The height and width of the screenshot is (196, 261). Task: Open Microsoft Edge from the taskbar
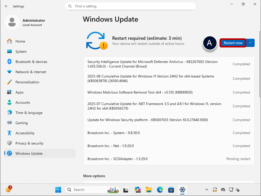pos(160,190)
